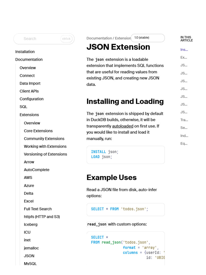Collapse the Extensions sidebar section
The height and width of the screenshot is (275, 206).
tap(29, 115)
